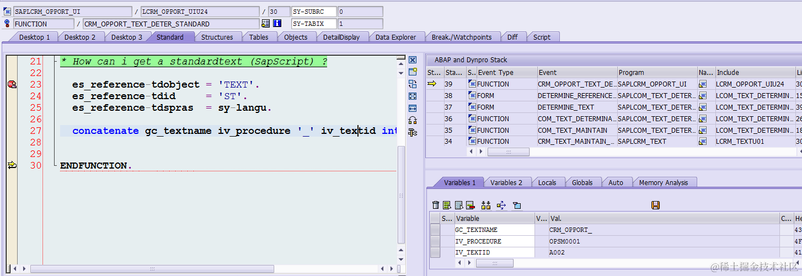Open the Diff tab
The height and width of the screenshot is (276, 802).
512,37
